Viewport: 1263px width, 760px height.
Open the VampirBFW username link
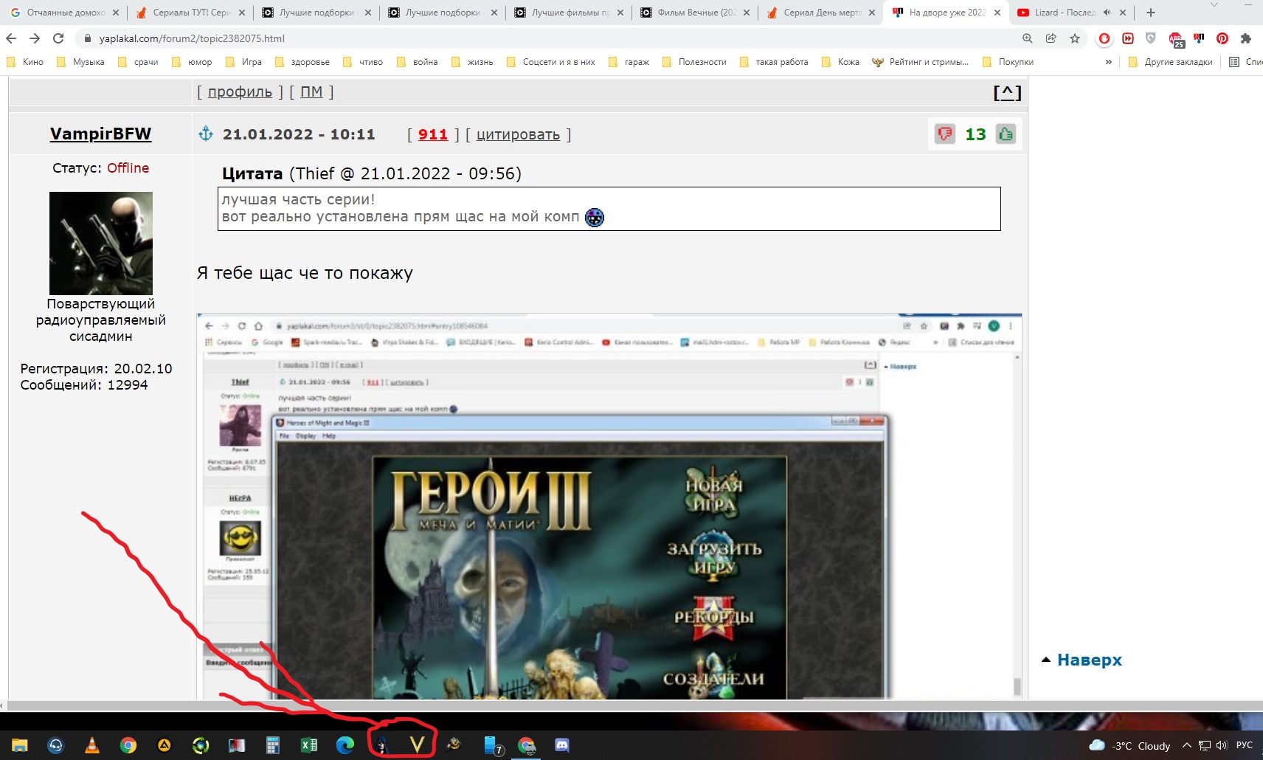pyautogui.click(x=100, y=134)
